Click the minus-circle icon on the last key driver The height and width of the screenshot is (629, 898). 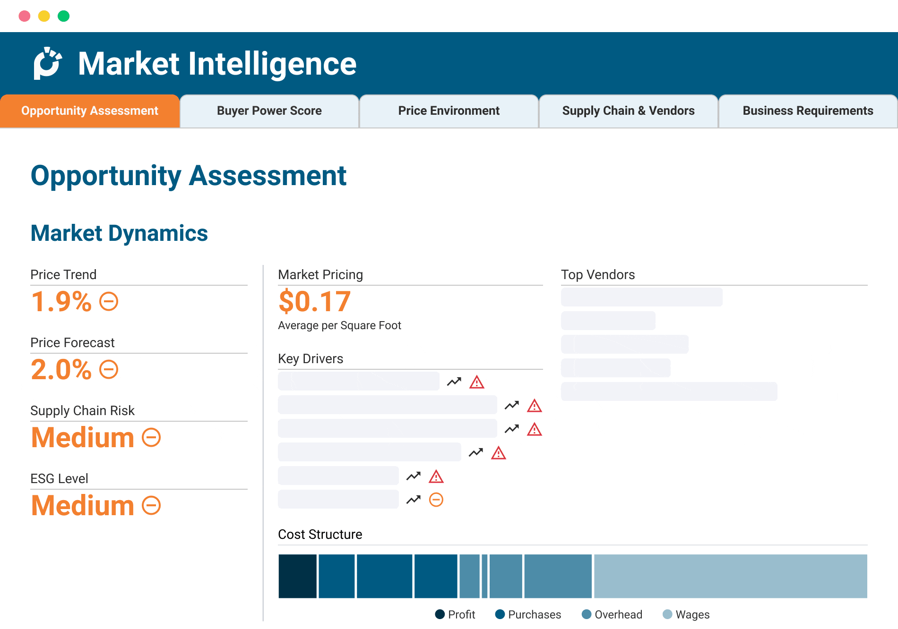coord(436,499)
